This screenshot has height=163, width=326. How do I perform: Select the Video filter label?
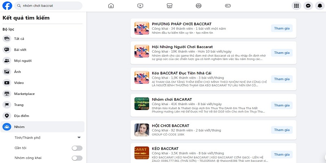click(19, 83)
